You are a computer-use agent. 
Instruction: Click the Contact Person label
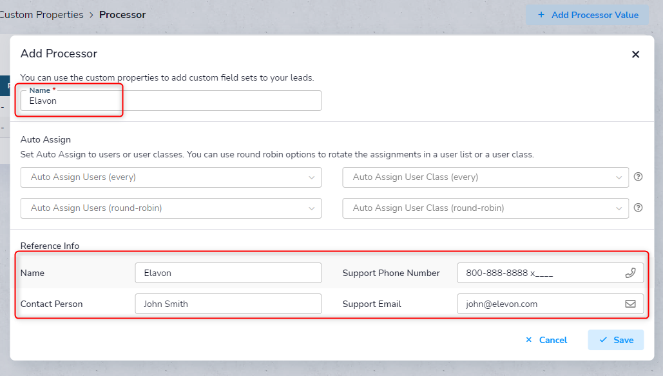click(x=52, y=304)
